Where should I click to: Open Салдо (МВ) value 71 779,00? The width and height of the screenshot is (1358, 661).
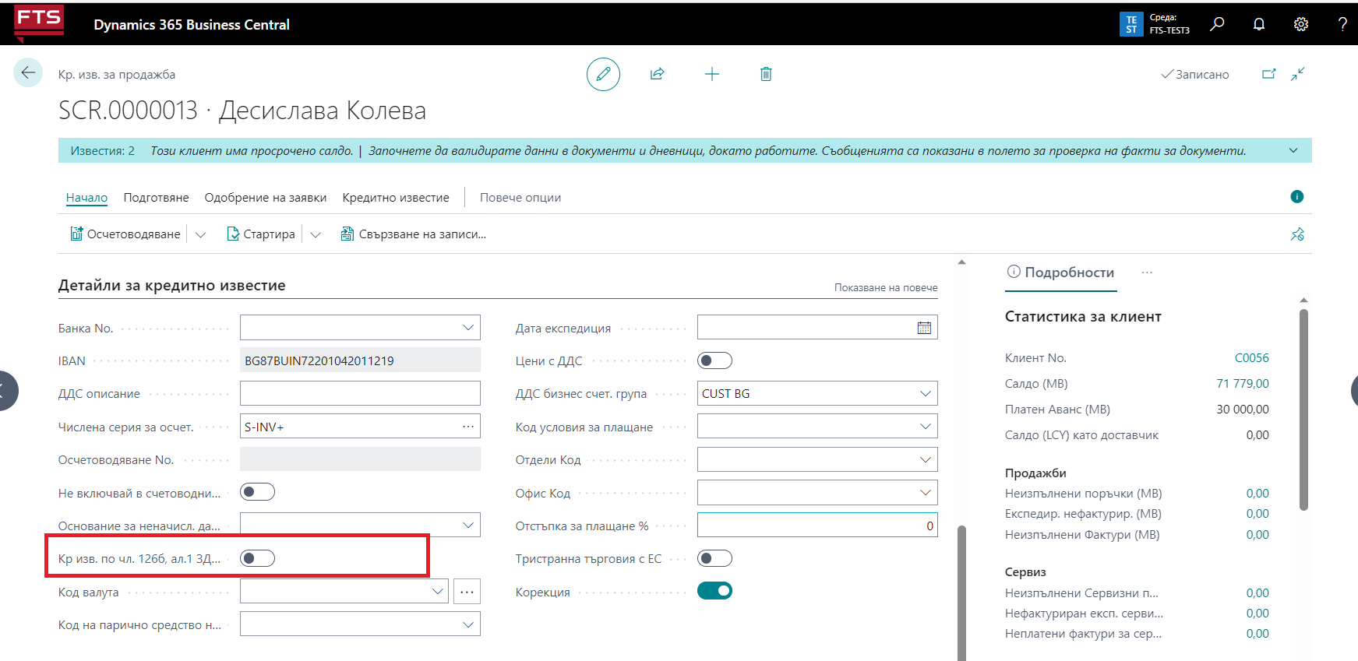[x=1242, y=384]
